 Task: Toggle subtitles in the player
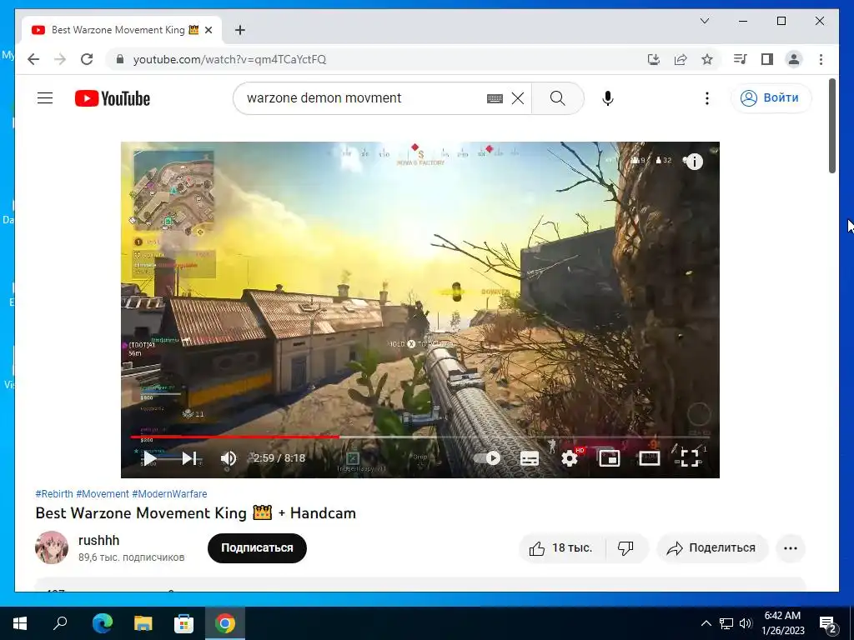[x=530, y=458]
